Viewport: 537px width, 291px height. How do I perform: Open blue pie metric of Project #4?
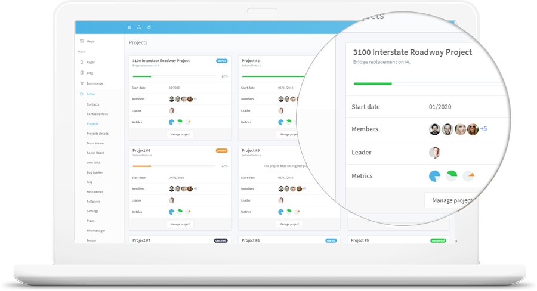click(172, 212)
